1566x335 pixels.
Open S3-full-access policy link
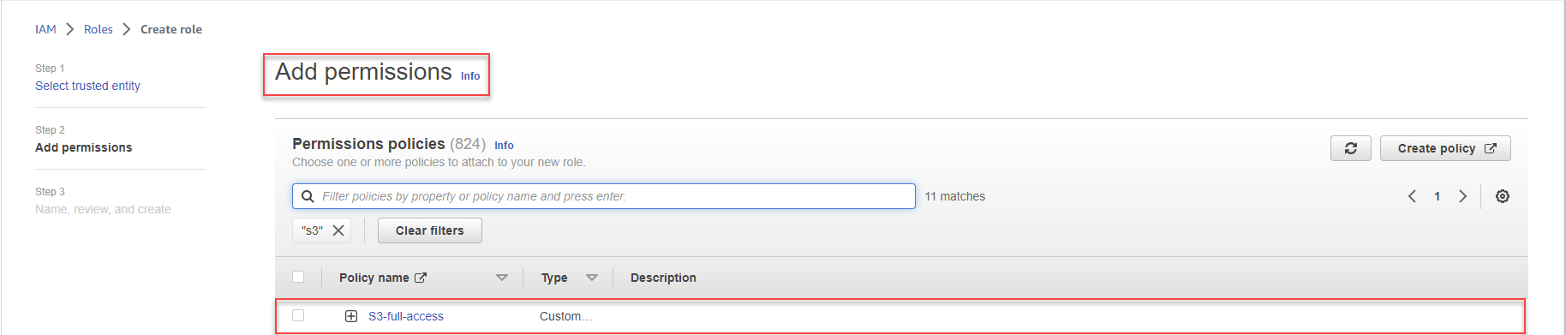(406, 316)
